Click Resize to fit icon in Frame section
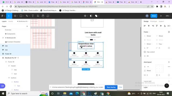This screenshot has width=172, height=96. 169,32
